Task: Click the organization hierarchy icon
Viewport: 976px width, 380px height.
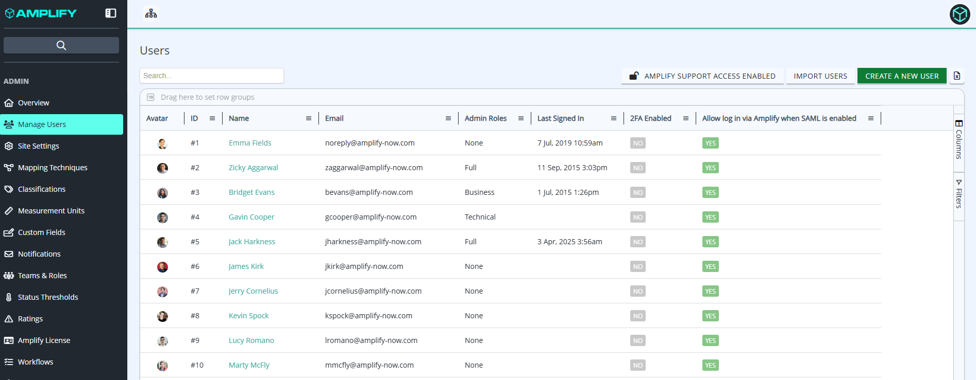Action: click(151, 13)
